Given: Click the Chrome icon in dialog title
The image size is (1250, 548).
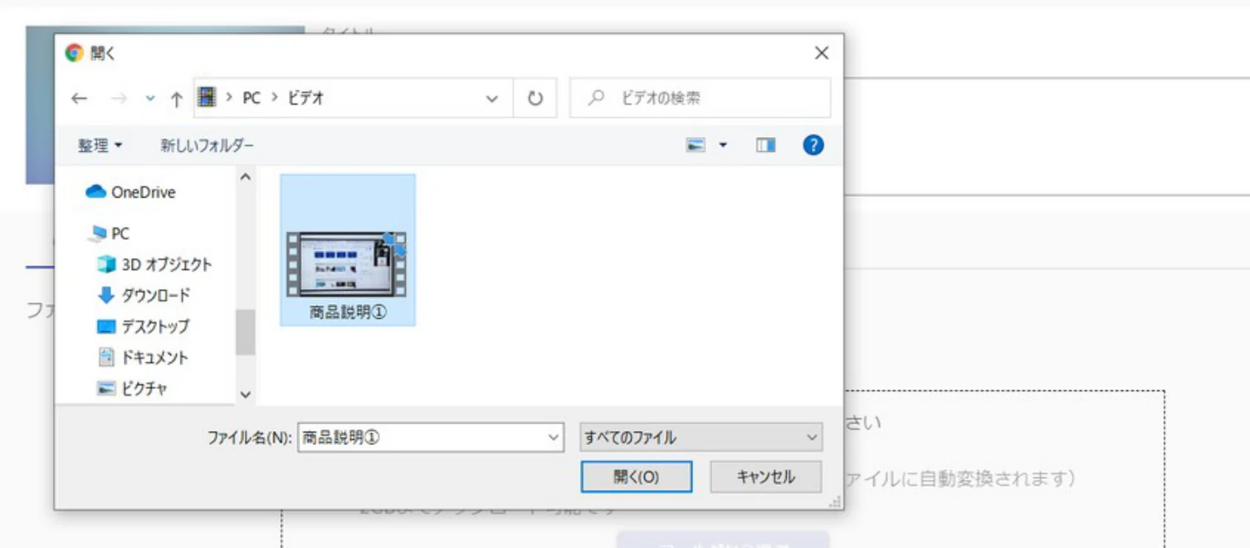Looking at the screenshot, I should (x=75, y=53).
